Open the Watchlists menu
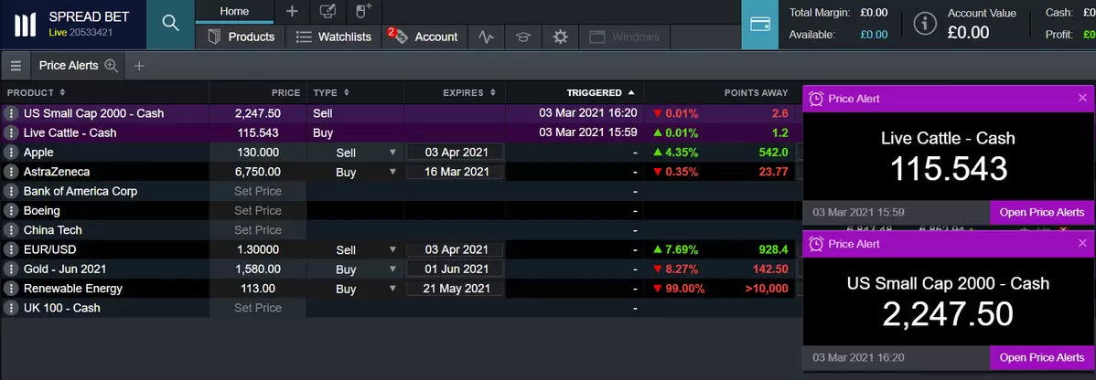1096x380 pixels. (334, 37)
